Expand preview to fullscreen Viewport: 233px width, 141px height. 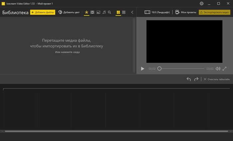(225, 69)
